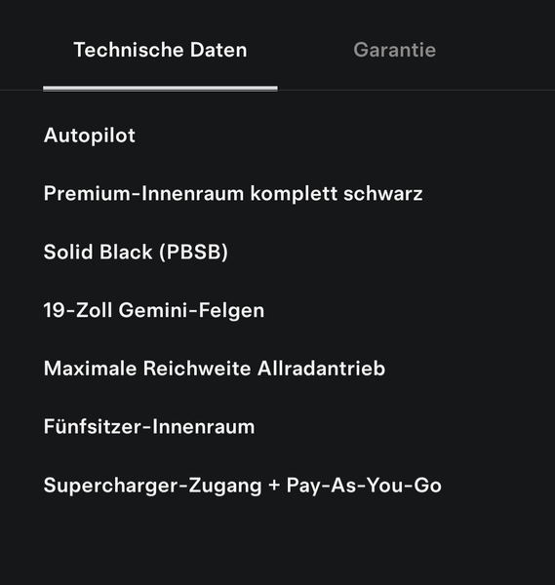Click the Autopilot list entry
Viewport: 555px width, 585px height.
tap(89, 136)
